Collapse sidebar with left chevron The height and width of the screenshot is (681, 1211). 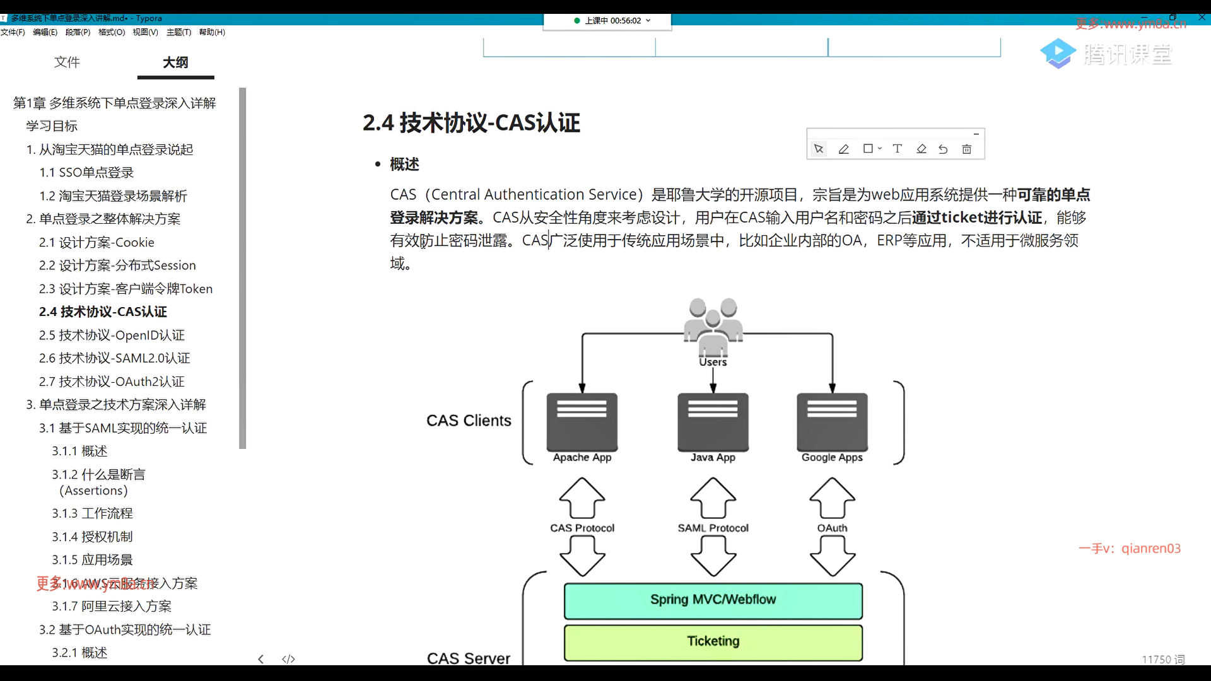coord(260,659)
